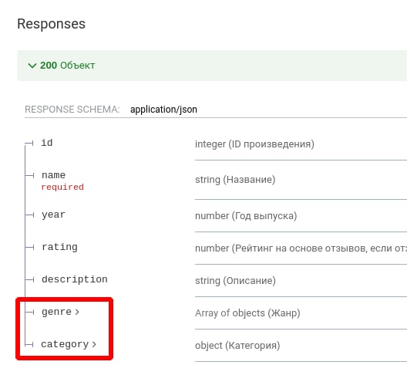Click the red 'required' label
The height and width of the screenshot is (365, 407).
62,187
